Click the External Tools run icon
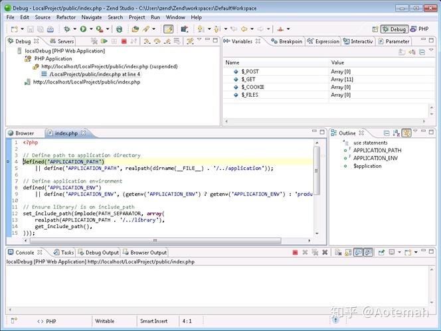Image resolution: width=441 pixels, height=331 pixels. (x=100, y=29)
